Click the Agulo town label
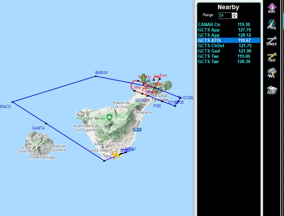284x216 pixels. pyautogui.click(x=43, y=135)
